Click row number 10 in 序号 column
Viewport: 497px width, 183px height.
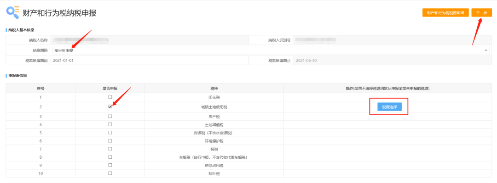tap(40, 173)
